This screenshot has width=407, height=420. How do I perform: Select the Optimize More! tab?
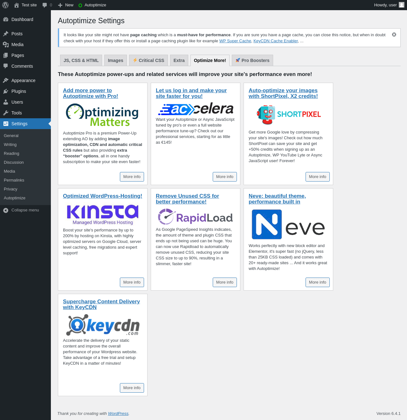pyautogui.click(x=210, y=60)
